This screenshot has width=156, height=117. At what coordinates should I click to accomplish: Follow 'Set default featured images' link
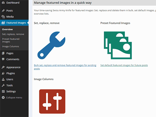click(x=124, y=65)
